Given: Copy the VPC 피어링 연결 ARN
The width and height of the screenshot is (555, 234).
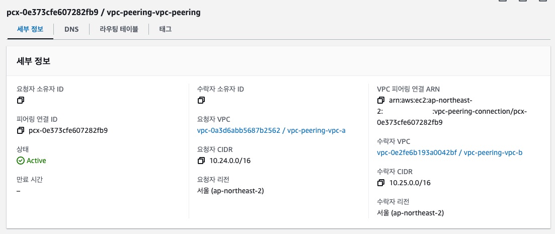Looking at the screenshot, I should [380, 100].
